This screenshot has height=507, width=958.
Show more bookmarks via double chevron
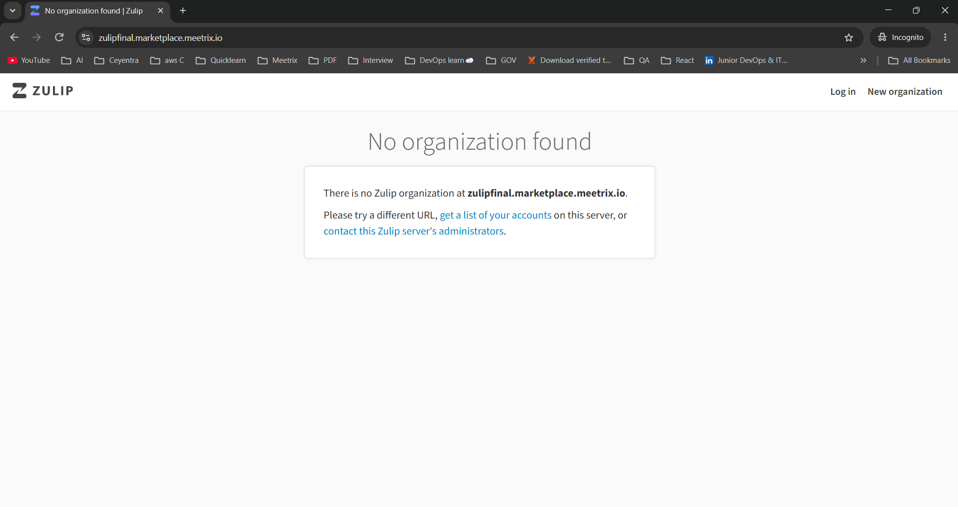pyautogui.click(x=863, y=60)
